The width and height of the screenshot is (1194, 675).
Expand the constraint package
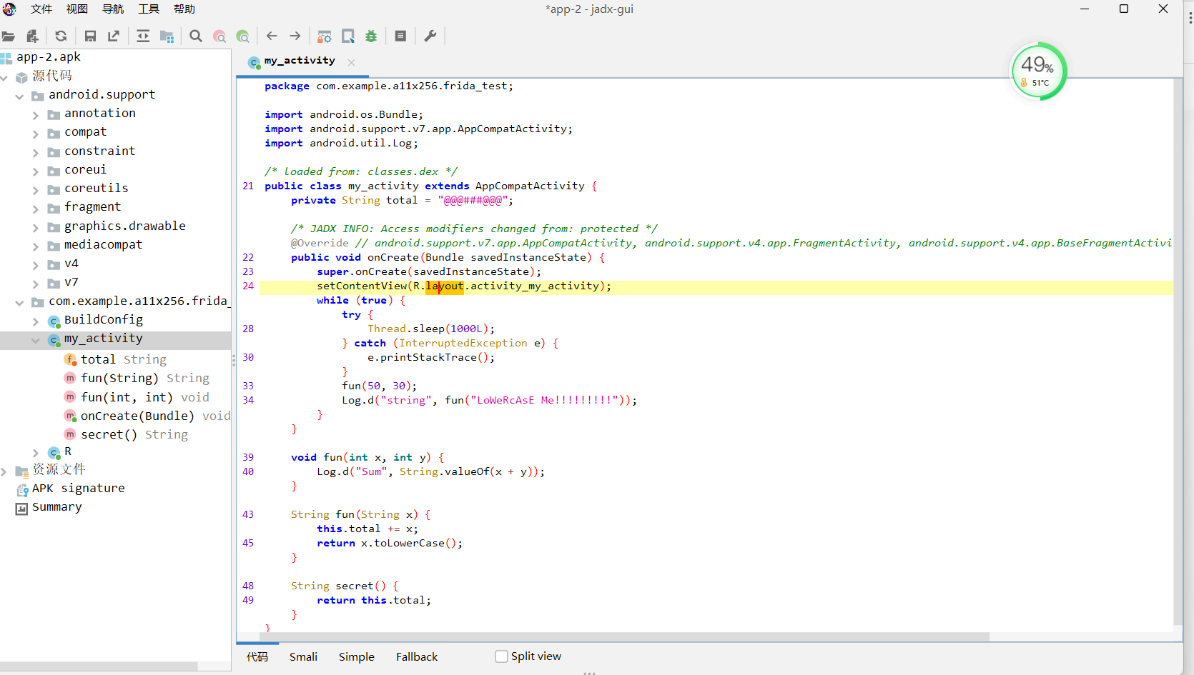(x=36, y=152)
